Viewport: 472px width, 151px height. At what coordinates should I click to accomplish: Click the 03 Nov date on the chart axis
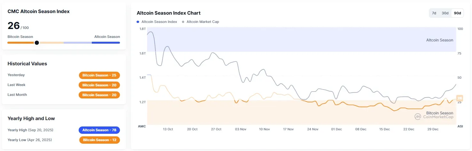click(x=240, y=129)
